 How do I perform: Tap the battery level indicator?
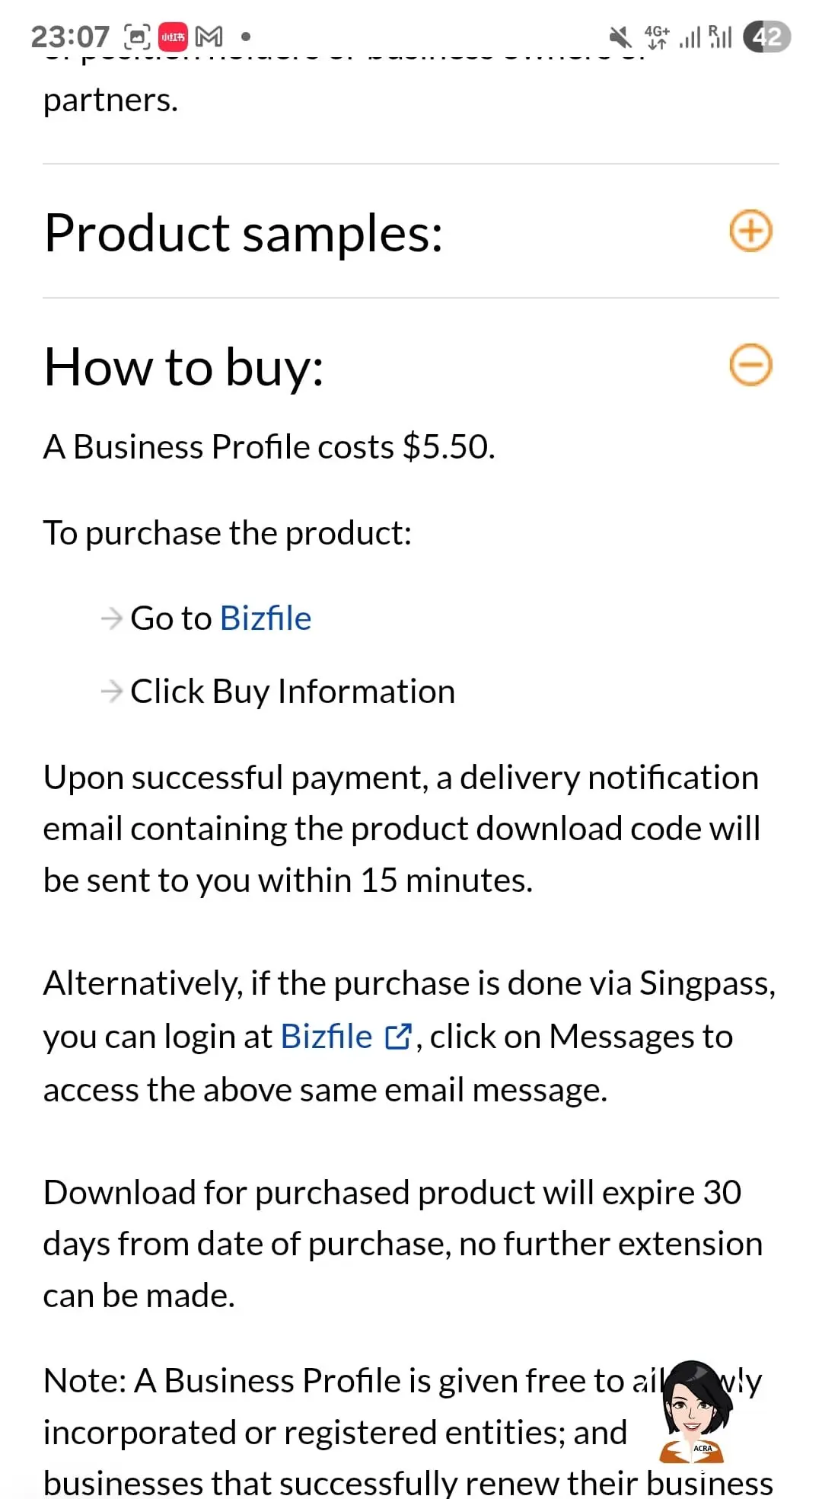766,37
